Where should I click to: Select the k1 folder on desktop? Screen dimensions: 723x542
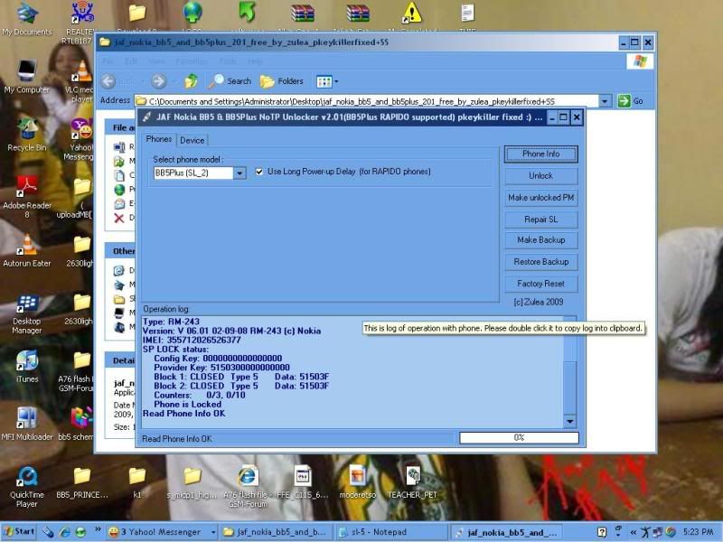(137, 483)
